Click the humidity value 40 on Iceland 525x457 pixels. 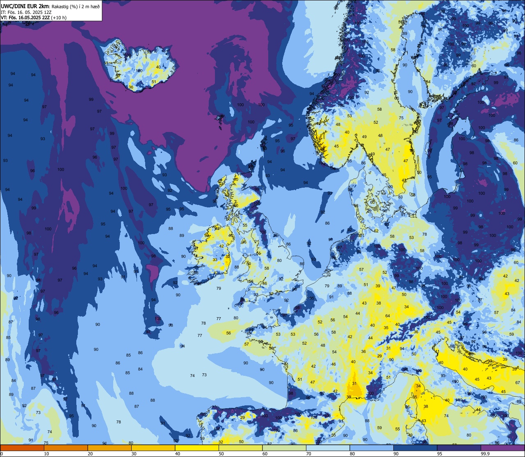(159, 67)
